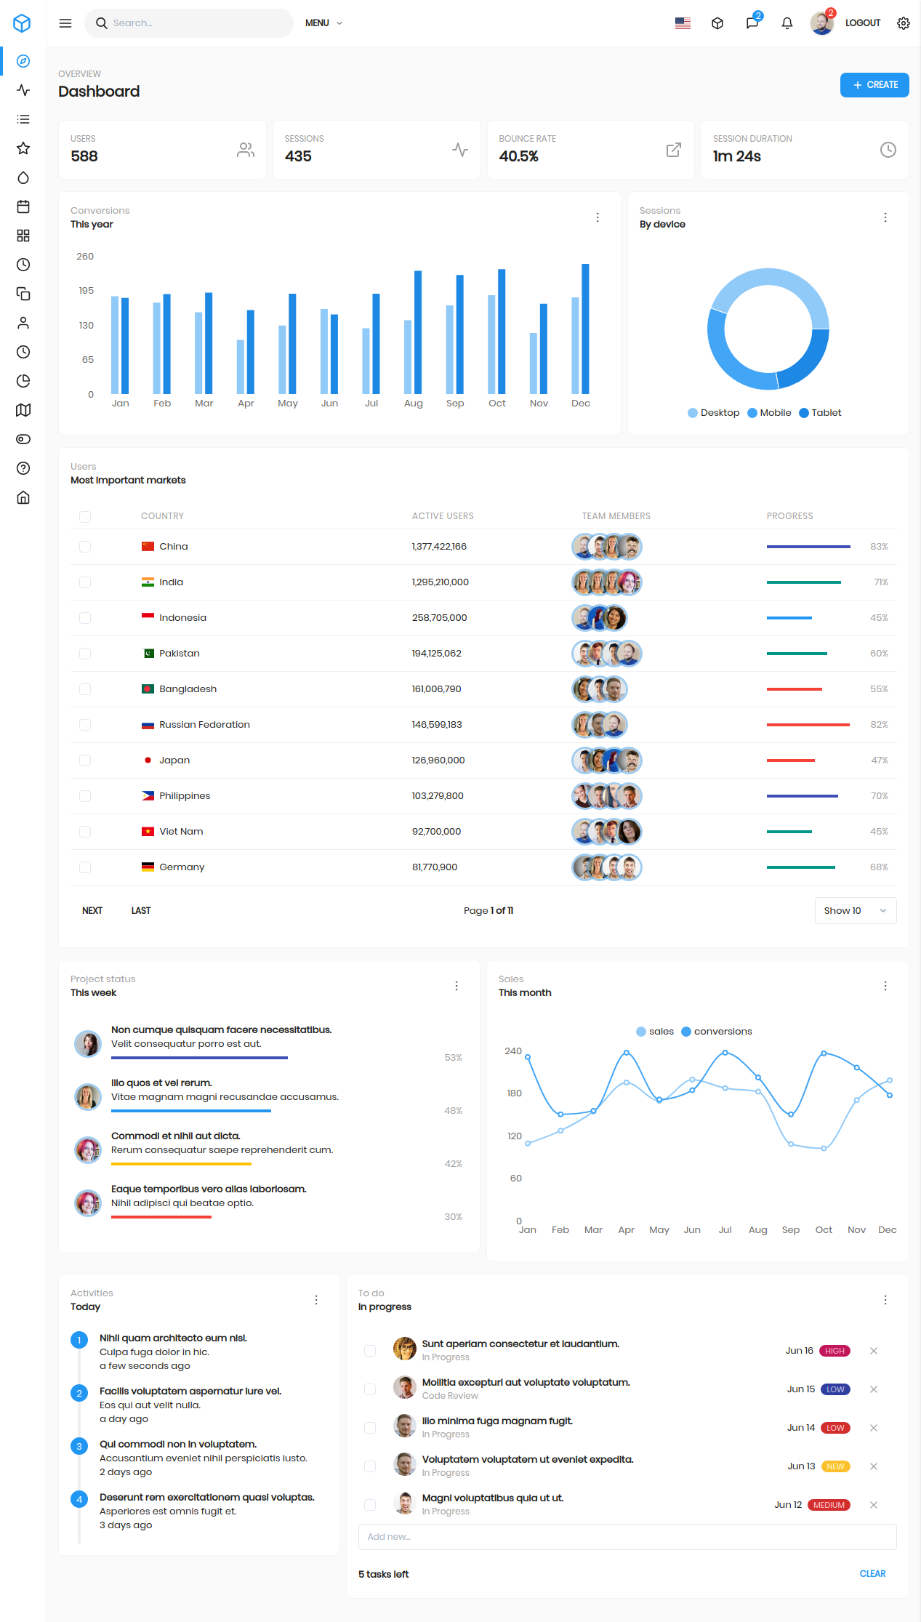Screen dimensions: 921x1622
Task: Click the Search input field
Action: [189, 23]
